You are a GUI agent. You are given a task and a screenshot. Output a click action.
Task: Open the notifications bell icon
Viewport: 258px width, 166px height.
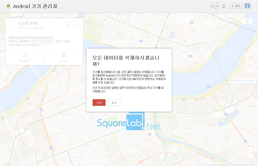(x=224, y=6)
